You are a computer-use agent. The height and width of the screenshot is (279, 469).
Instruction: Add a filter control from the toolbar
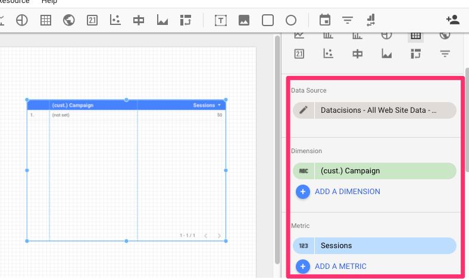[348, 20]
